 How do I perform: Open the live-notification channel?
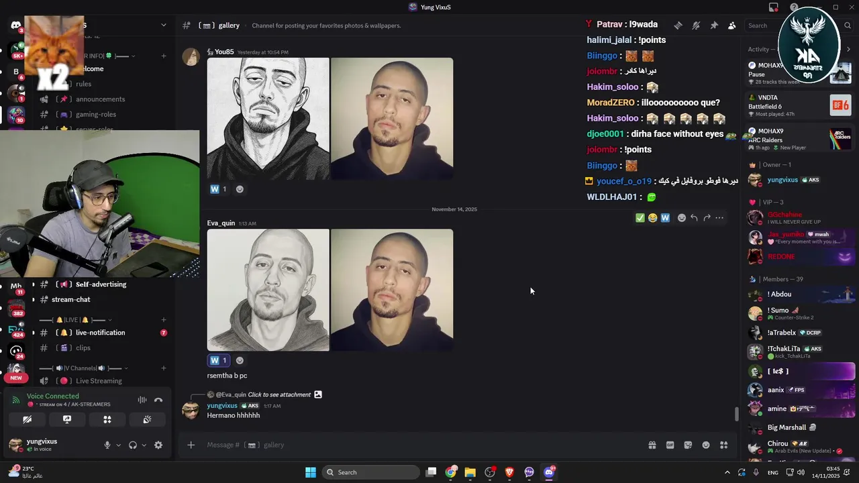point(101,333)
